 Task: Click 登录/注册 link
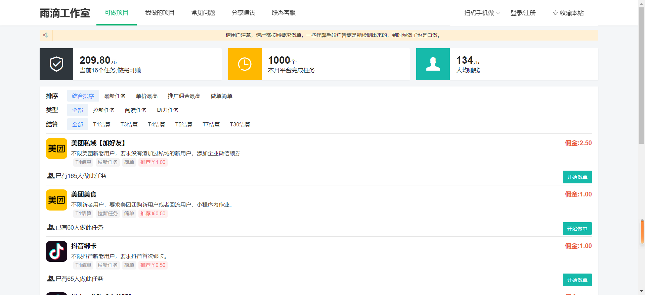coord(523,13)
